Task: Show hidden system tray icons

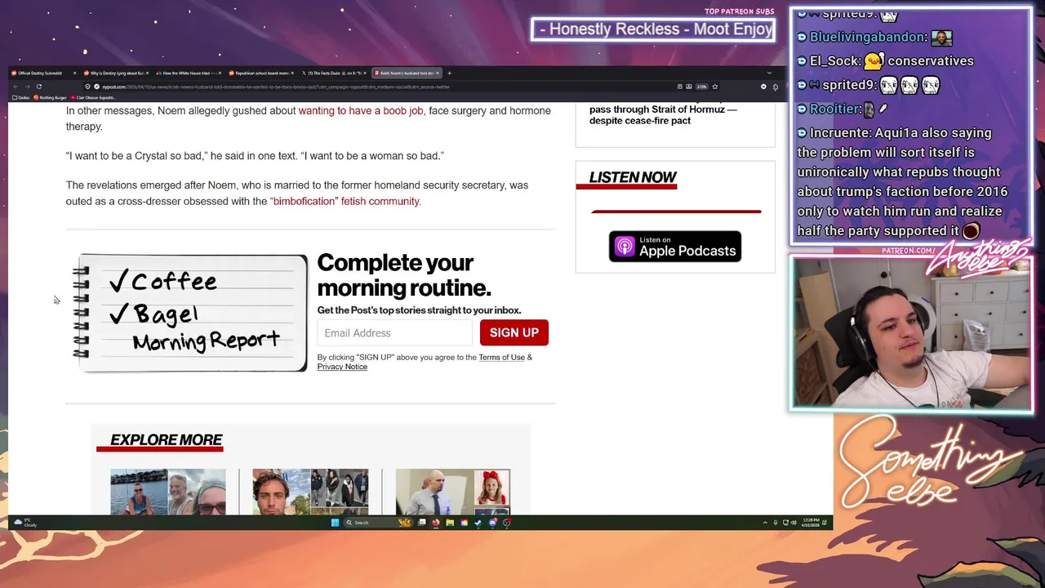Action: pos(765,523)
